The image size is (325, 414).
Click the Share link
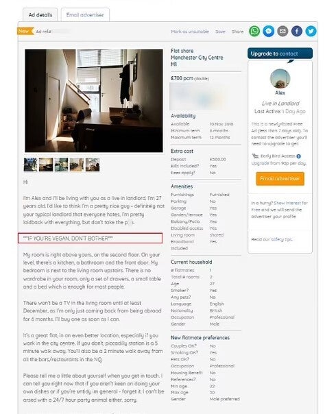238,32
